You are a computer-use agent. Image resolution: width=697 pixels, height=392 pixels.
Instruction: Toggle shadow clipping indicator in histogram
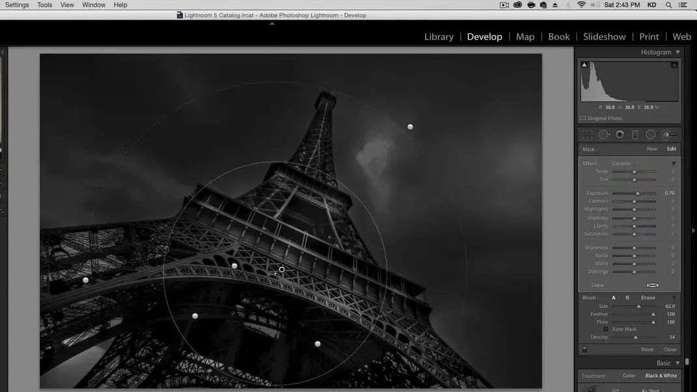tap(584, 65)
